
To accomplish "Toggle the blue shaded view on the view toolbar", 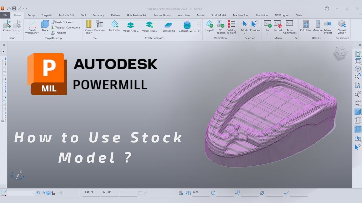I will tap(358, 112).
